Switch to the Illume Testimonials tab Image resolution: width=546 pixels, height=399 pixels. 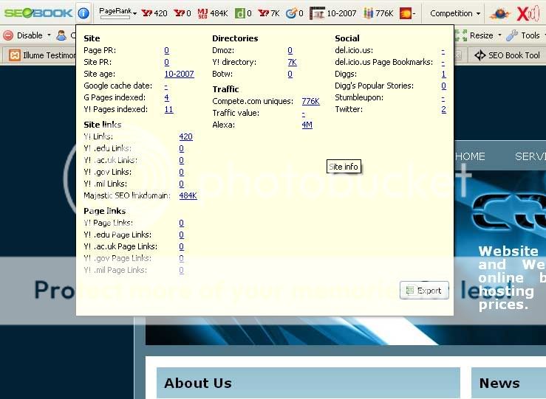[42, 55]
